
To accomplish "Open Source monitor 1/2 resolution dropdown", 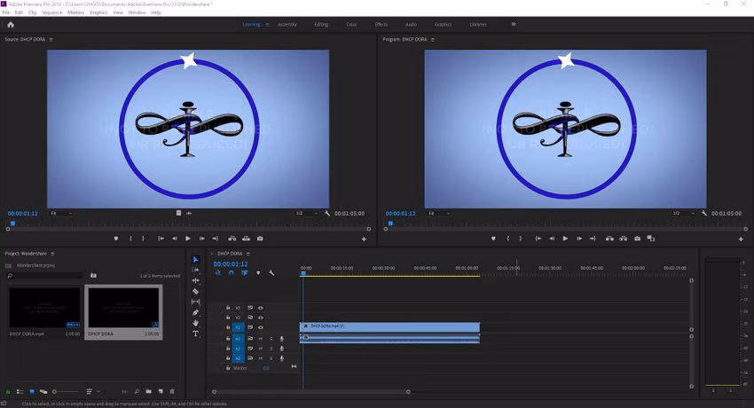I will click(x=306, y=214).
